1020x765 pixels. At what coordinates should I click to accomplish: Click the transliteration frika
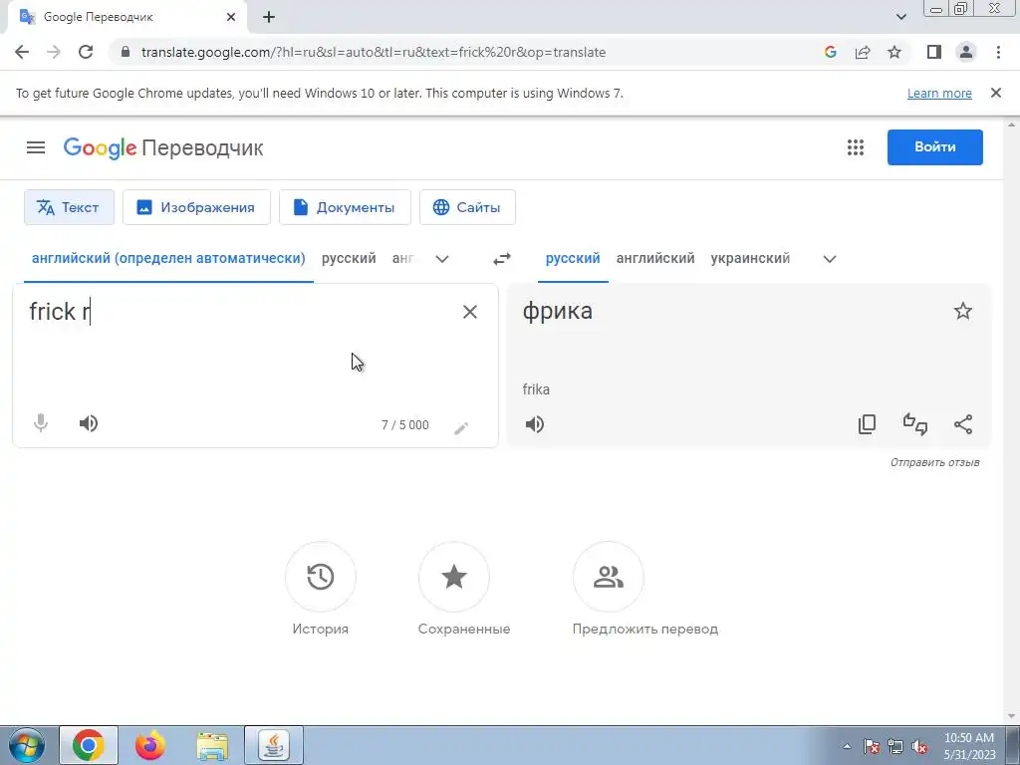pos(536,389)
